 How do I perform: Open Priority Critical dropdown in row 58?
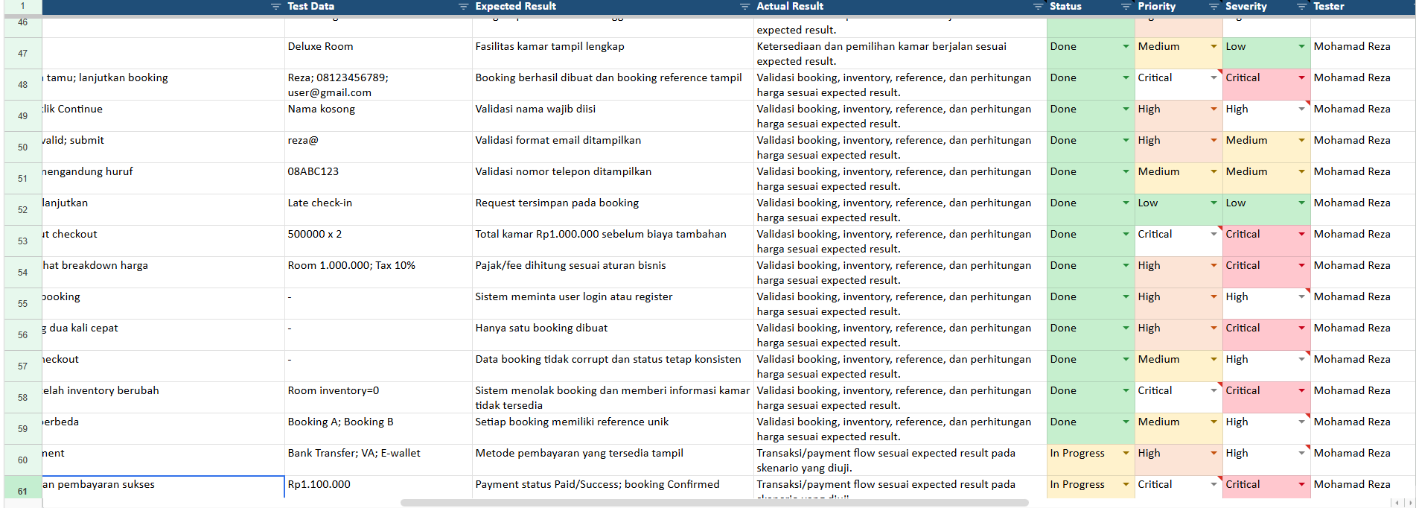coord(1214,390)
